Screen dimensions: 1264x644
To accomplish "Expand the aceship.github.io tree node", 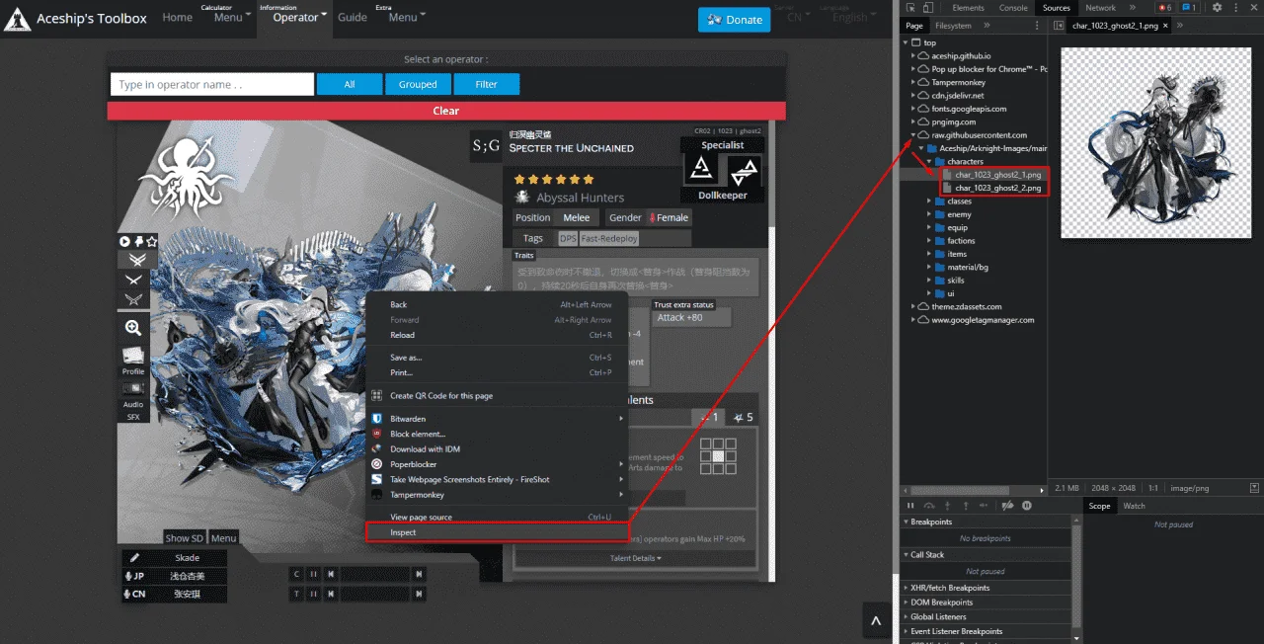I will [913, 56].
